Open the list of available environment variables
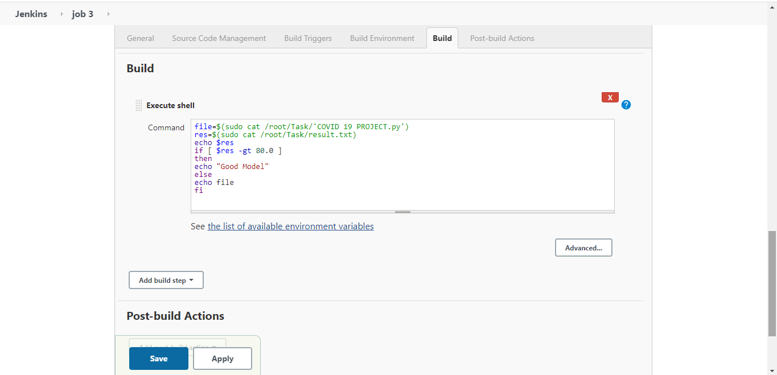 coord(290,226)
